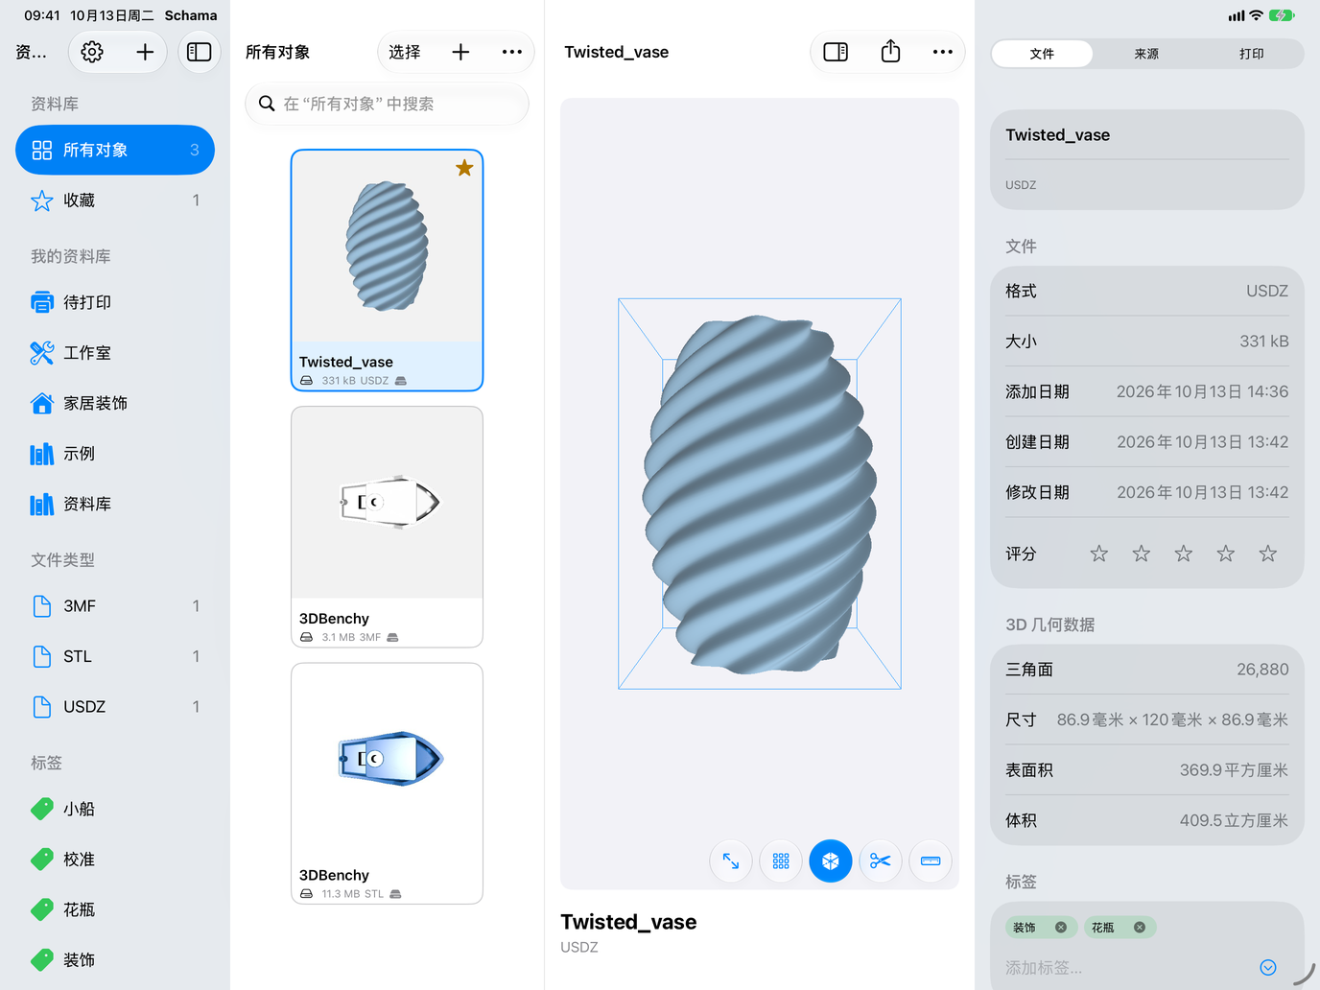Select the ruler measure tool
Viewport: 1320px width, 990px height.
coord(931,861)
